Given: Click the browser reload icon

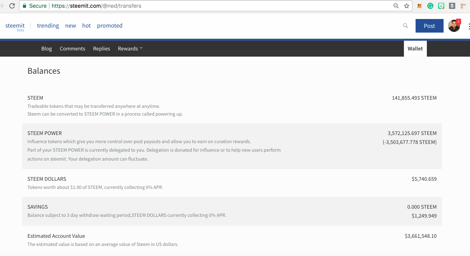Looking at the screenshot, I should click(12, 6).
